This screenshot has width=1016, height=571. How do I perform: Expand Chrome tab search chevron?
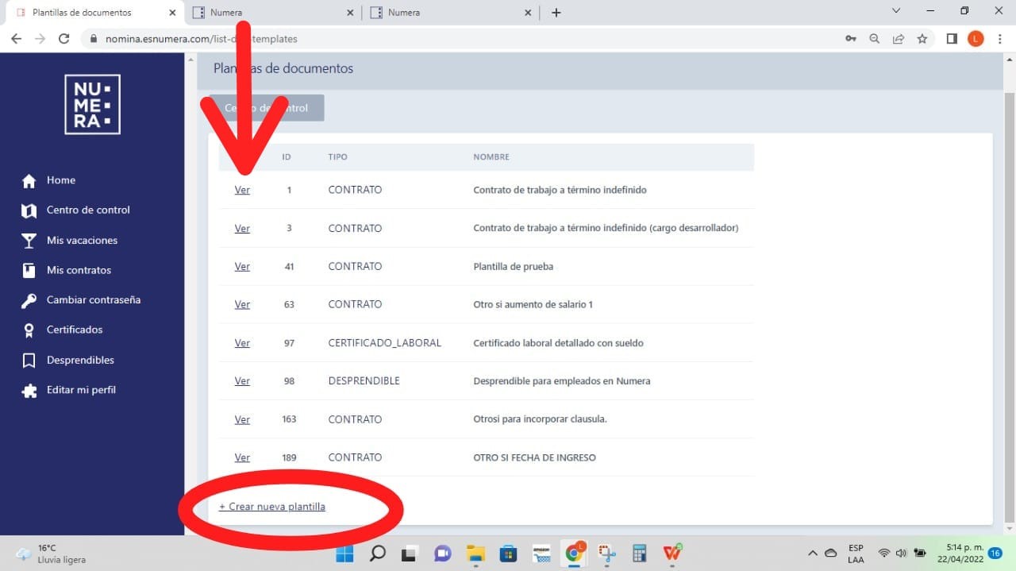tap(896, 11)
